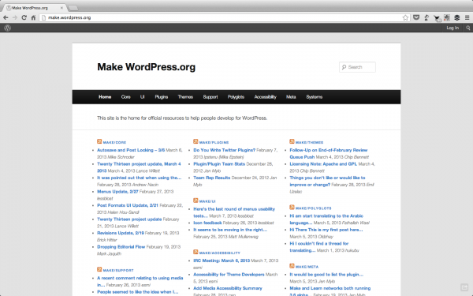Open the admin bar search magnifier
Image resolution: width=473 pixels, height=296 pixels.
[x=467, y=28]
